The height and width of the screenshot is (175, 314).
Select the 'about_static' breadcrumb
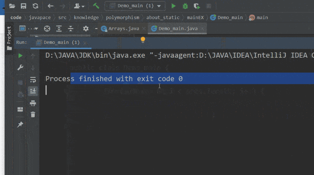tap(163, 18)
